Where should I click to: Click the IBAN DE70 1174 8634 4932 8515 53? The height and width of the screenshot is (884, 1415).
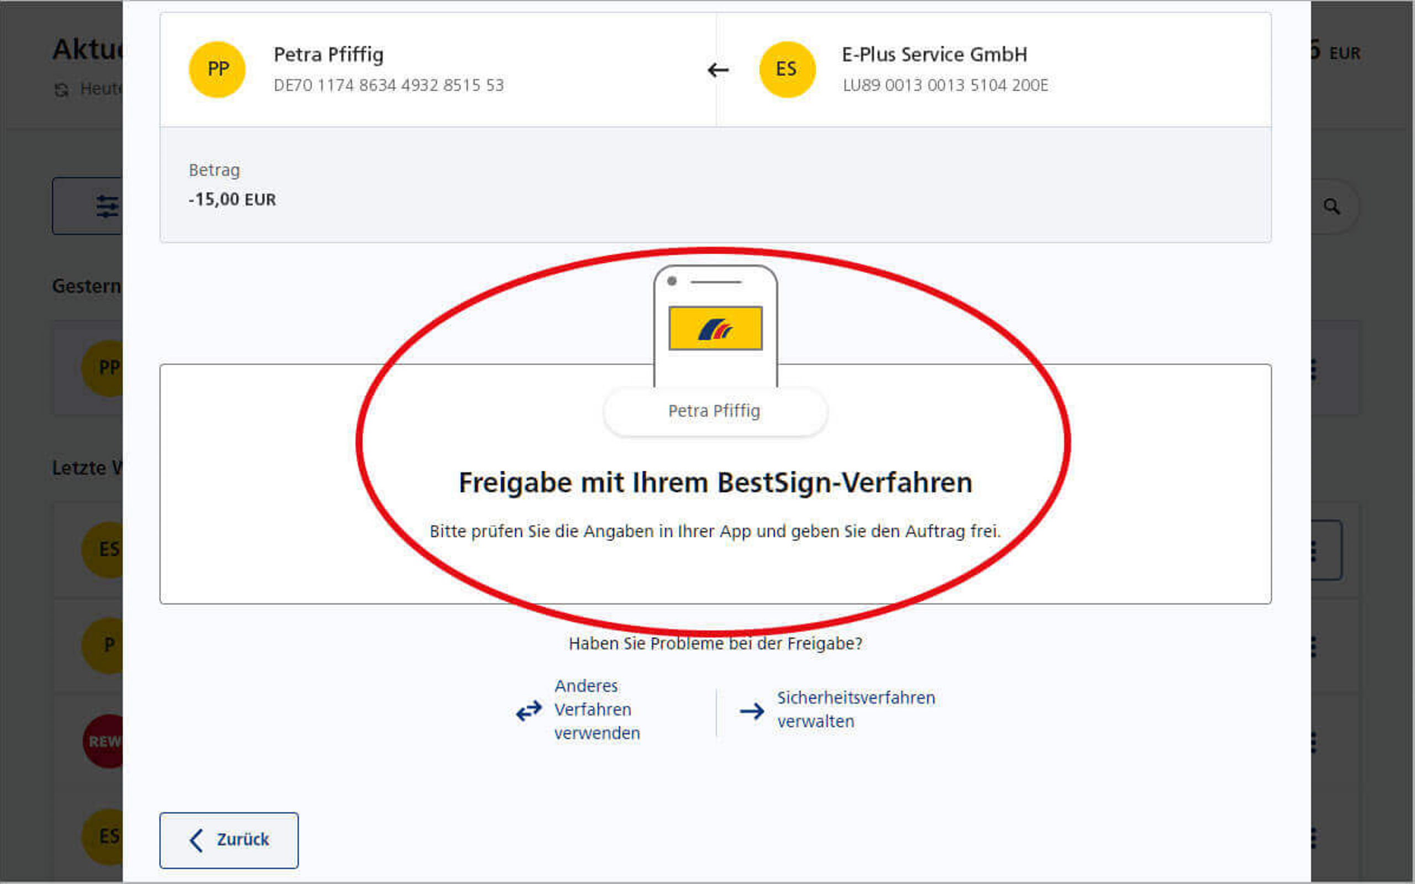(x=389, y=85)
